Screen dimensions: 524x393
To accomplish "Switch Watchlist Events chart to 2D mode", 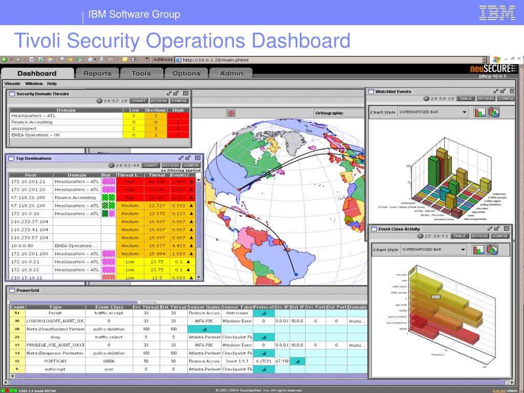I will pos(480,112).
